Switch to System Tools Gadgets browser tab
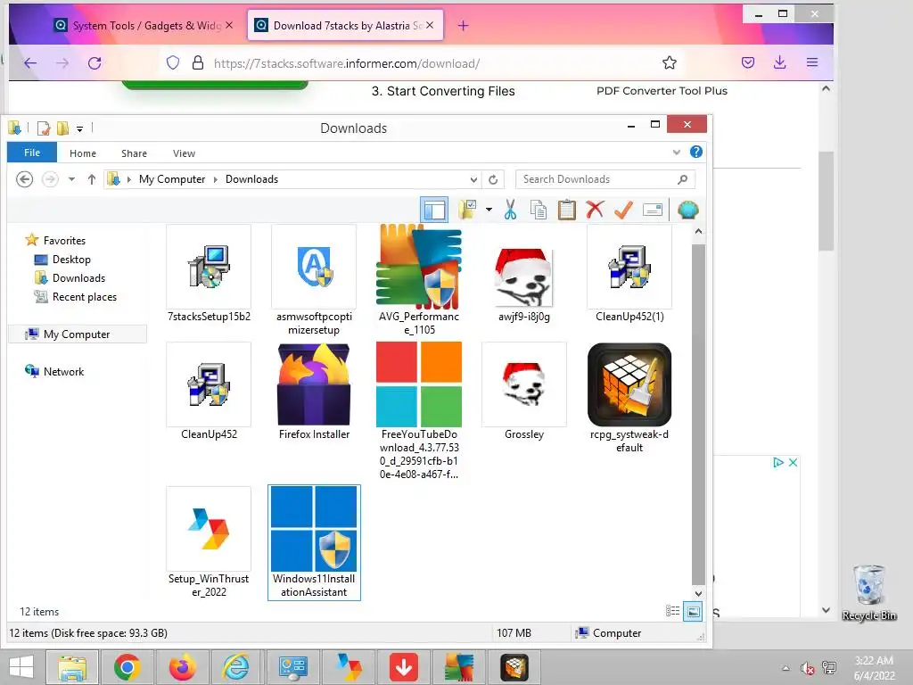913x685 pixels. [144, 26]
